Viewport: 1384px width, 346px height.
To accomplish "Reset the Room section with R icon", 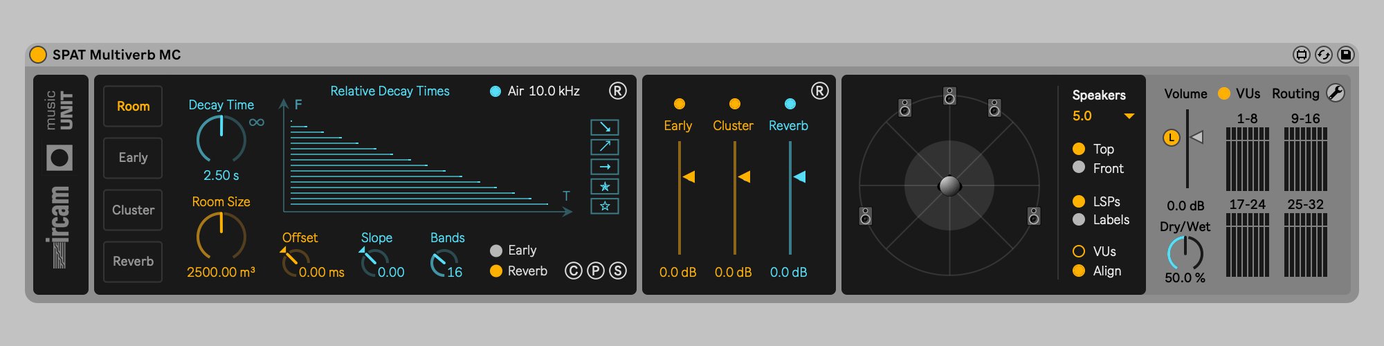I will pos(617,91).
